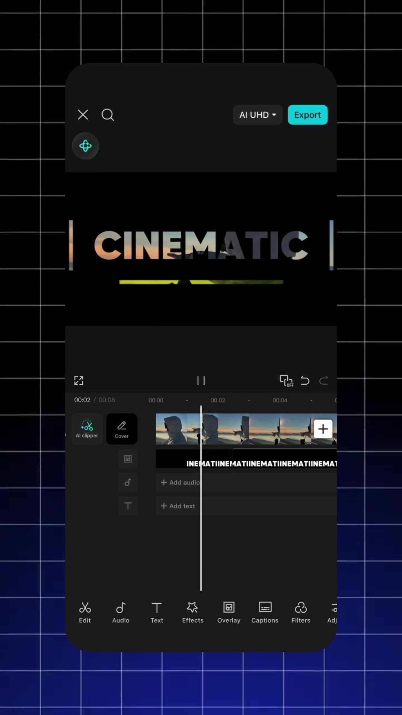
Task: Edit the video Cover
Action: click(x=122, y=429)
